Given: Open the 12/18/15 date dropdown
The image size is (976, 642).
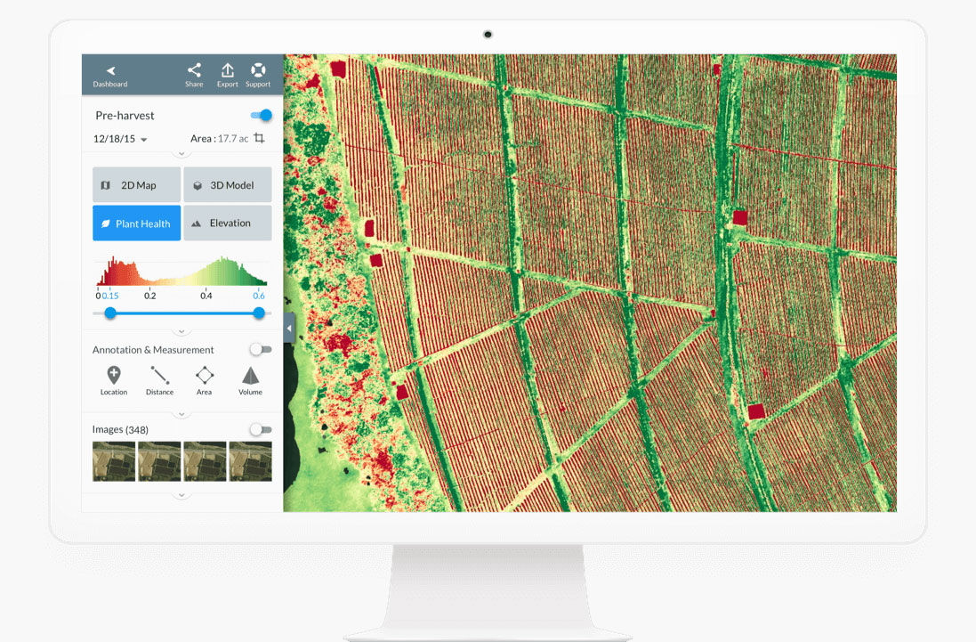Looking at the screenshot, I should point(120,140).
